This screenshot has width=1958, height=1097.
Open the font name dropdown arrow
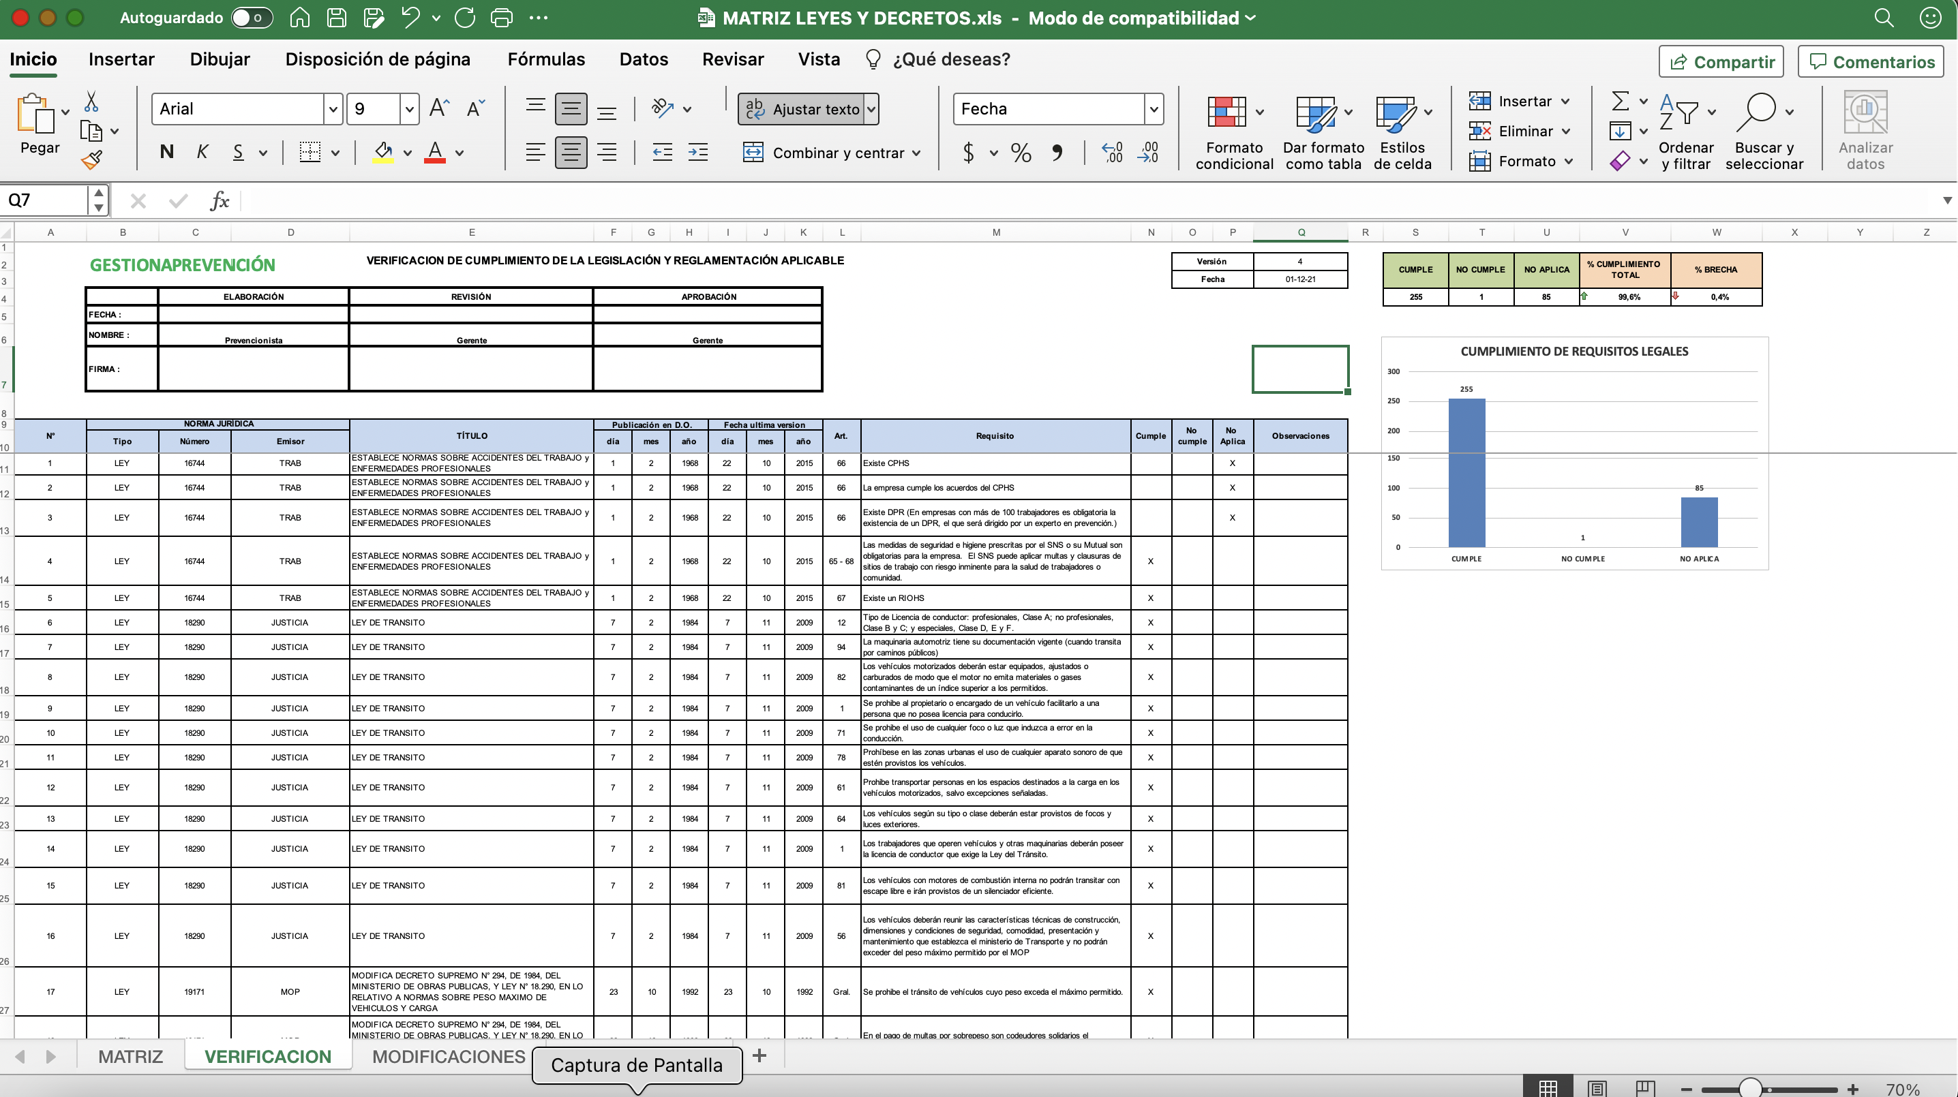(x=333, y=108)
